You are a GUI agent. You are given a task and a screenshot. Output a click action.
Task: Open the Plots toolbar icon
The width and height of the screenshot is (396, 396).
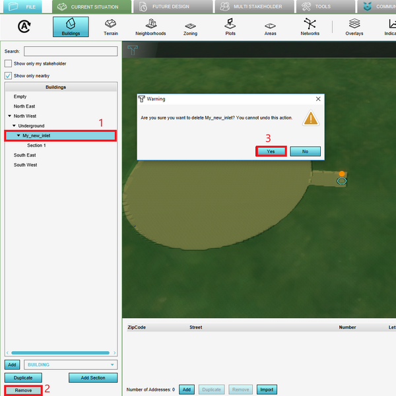(x=230, y=27)
